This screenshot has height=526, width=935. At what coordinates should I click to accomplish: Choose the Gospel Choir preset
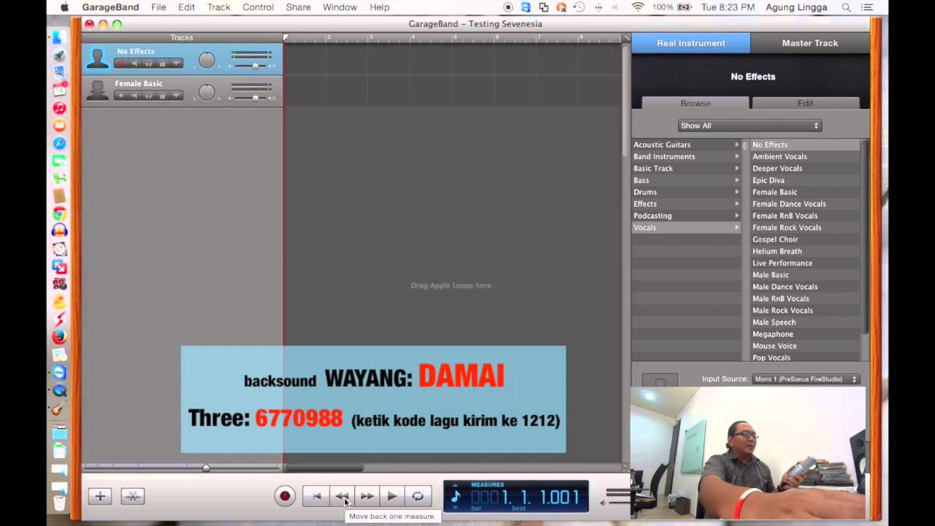tap(775, 240)
